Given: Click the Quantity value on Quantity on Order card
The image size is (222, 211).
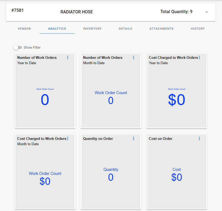Looking at the screenshot, I should pyautogui.click(x=111, y=177).
